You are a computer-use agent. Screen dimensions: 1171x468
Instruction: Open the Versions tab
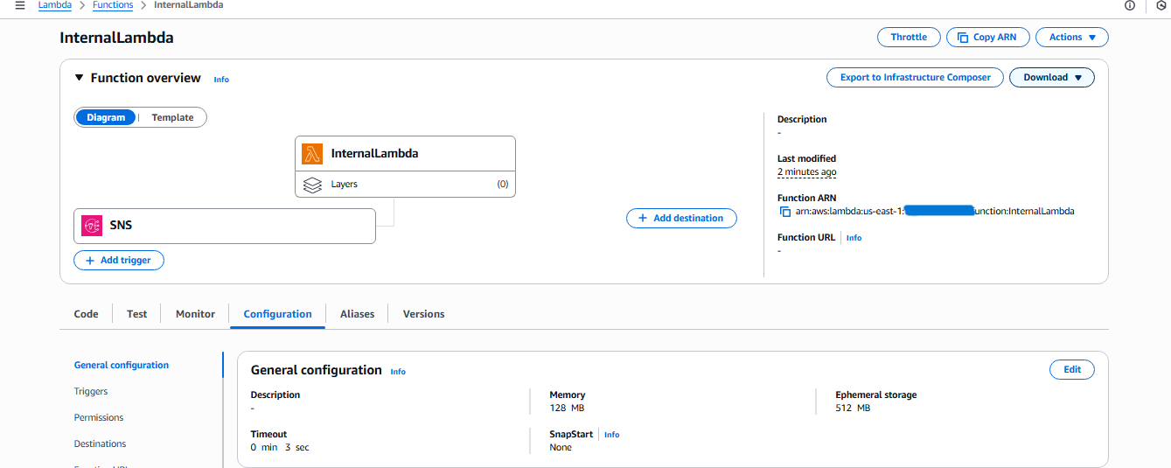(423, 314)
